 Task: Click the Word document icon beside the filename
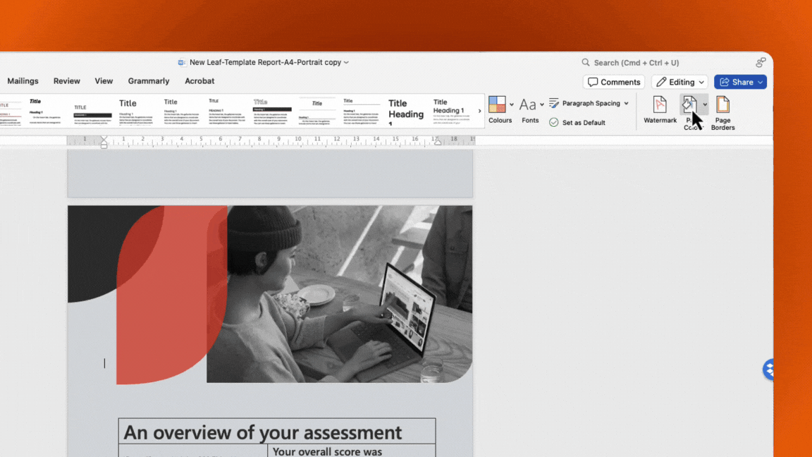pos(182,62)
